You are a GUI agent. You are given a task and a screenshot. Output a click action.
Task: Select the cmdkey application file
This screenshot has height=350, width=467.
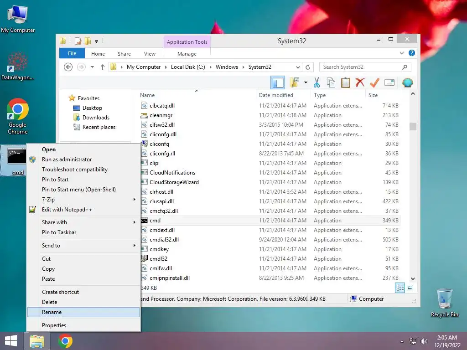click(159, 249)
